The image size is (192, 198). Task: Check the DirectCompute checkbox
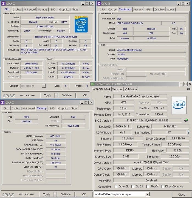click(x=163, y=187)
